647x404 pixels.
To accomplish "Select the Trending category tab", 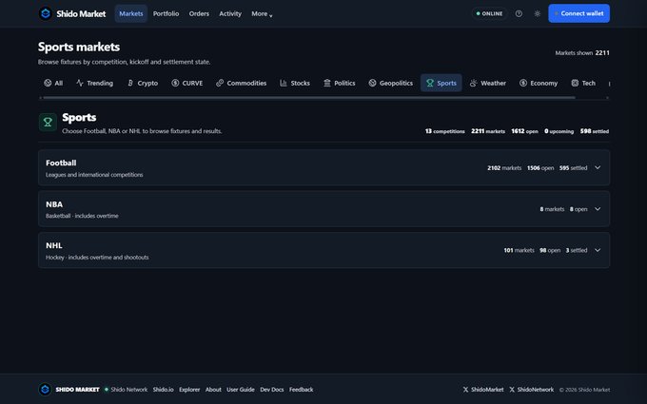I will [95, 83].
